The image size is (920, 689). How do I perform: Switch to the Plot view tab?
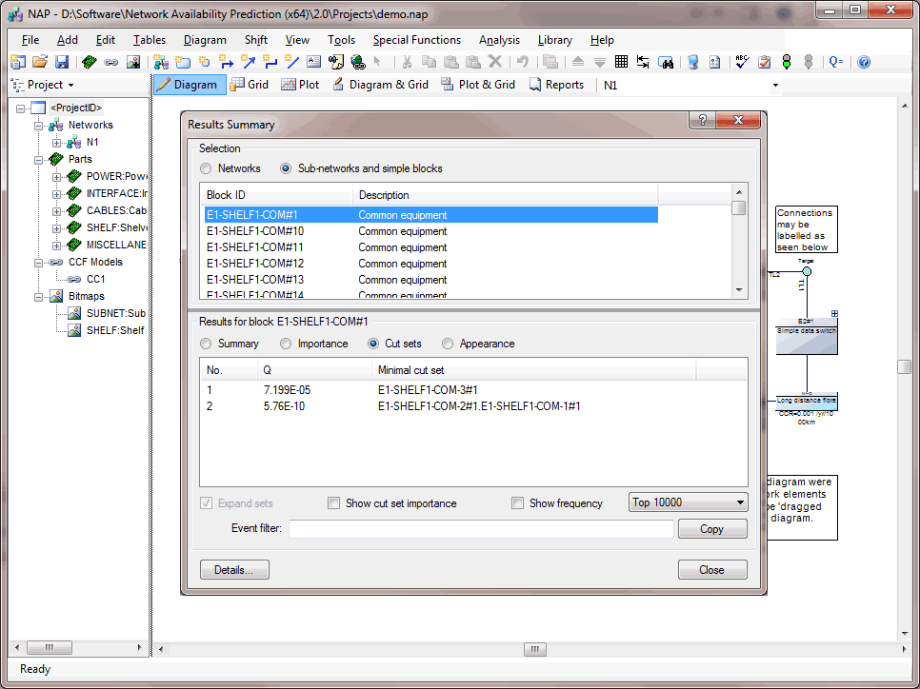coord(299,85)
